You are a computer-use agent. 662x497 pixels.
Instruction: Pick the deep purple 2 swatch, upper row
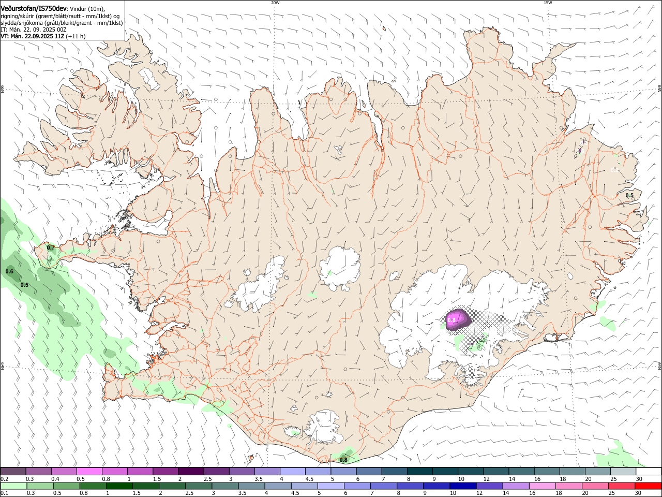tap(191, 471)
